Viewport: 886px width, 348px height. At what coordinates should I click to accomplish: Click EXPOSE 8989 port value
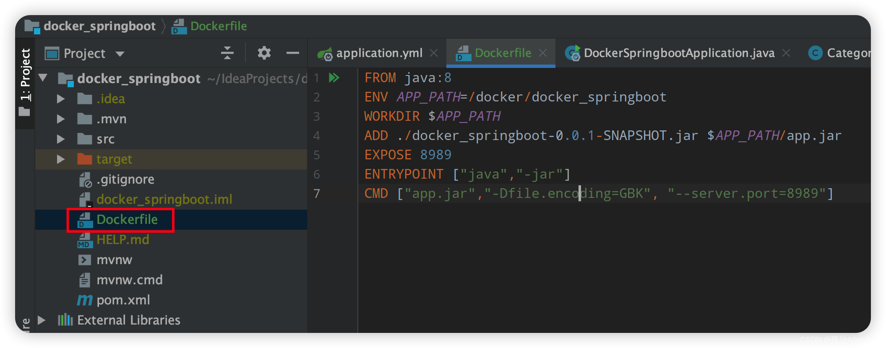click(x=436, y=155)
